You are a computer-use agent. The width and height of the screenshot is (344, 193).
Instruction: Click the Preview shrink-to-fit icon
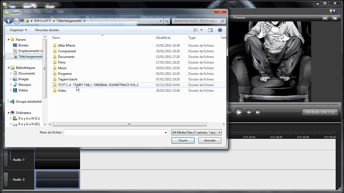[325, 18]
